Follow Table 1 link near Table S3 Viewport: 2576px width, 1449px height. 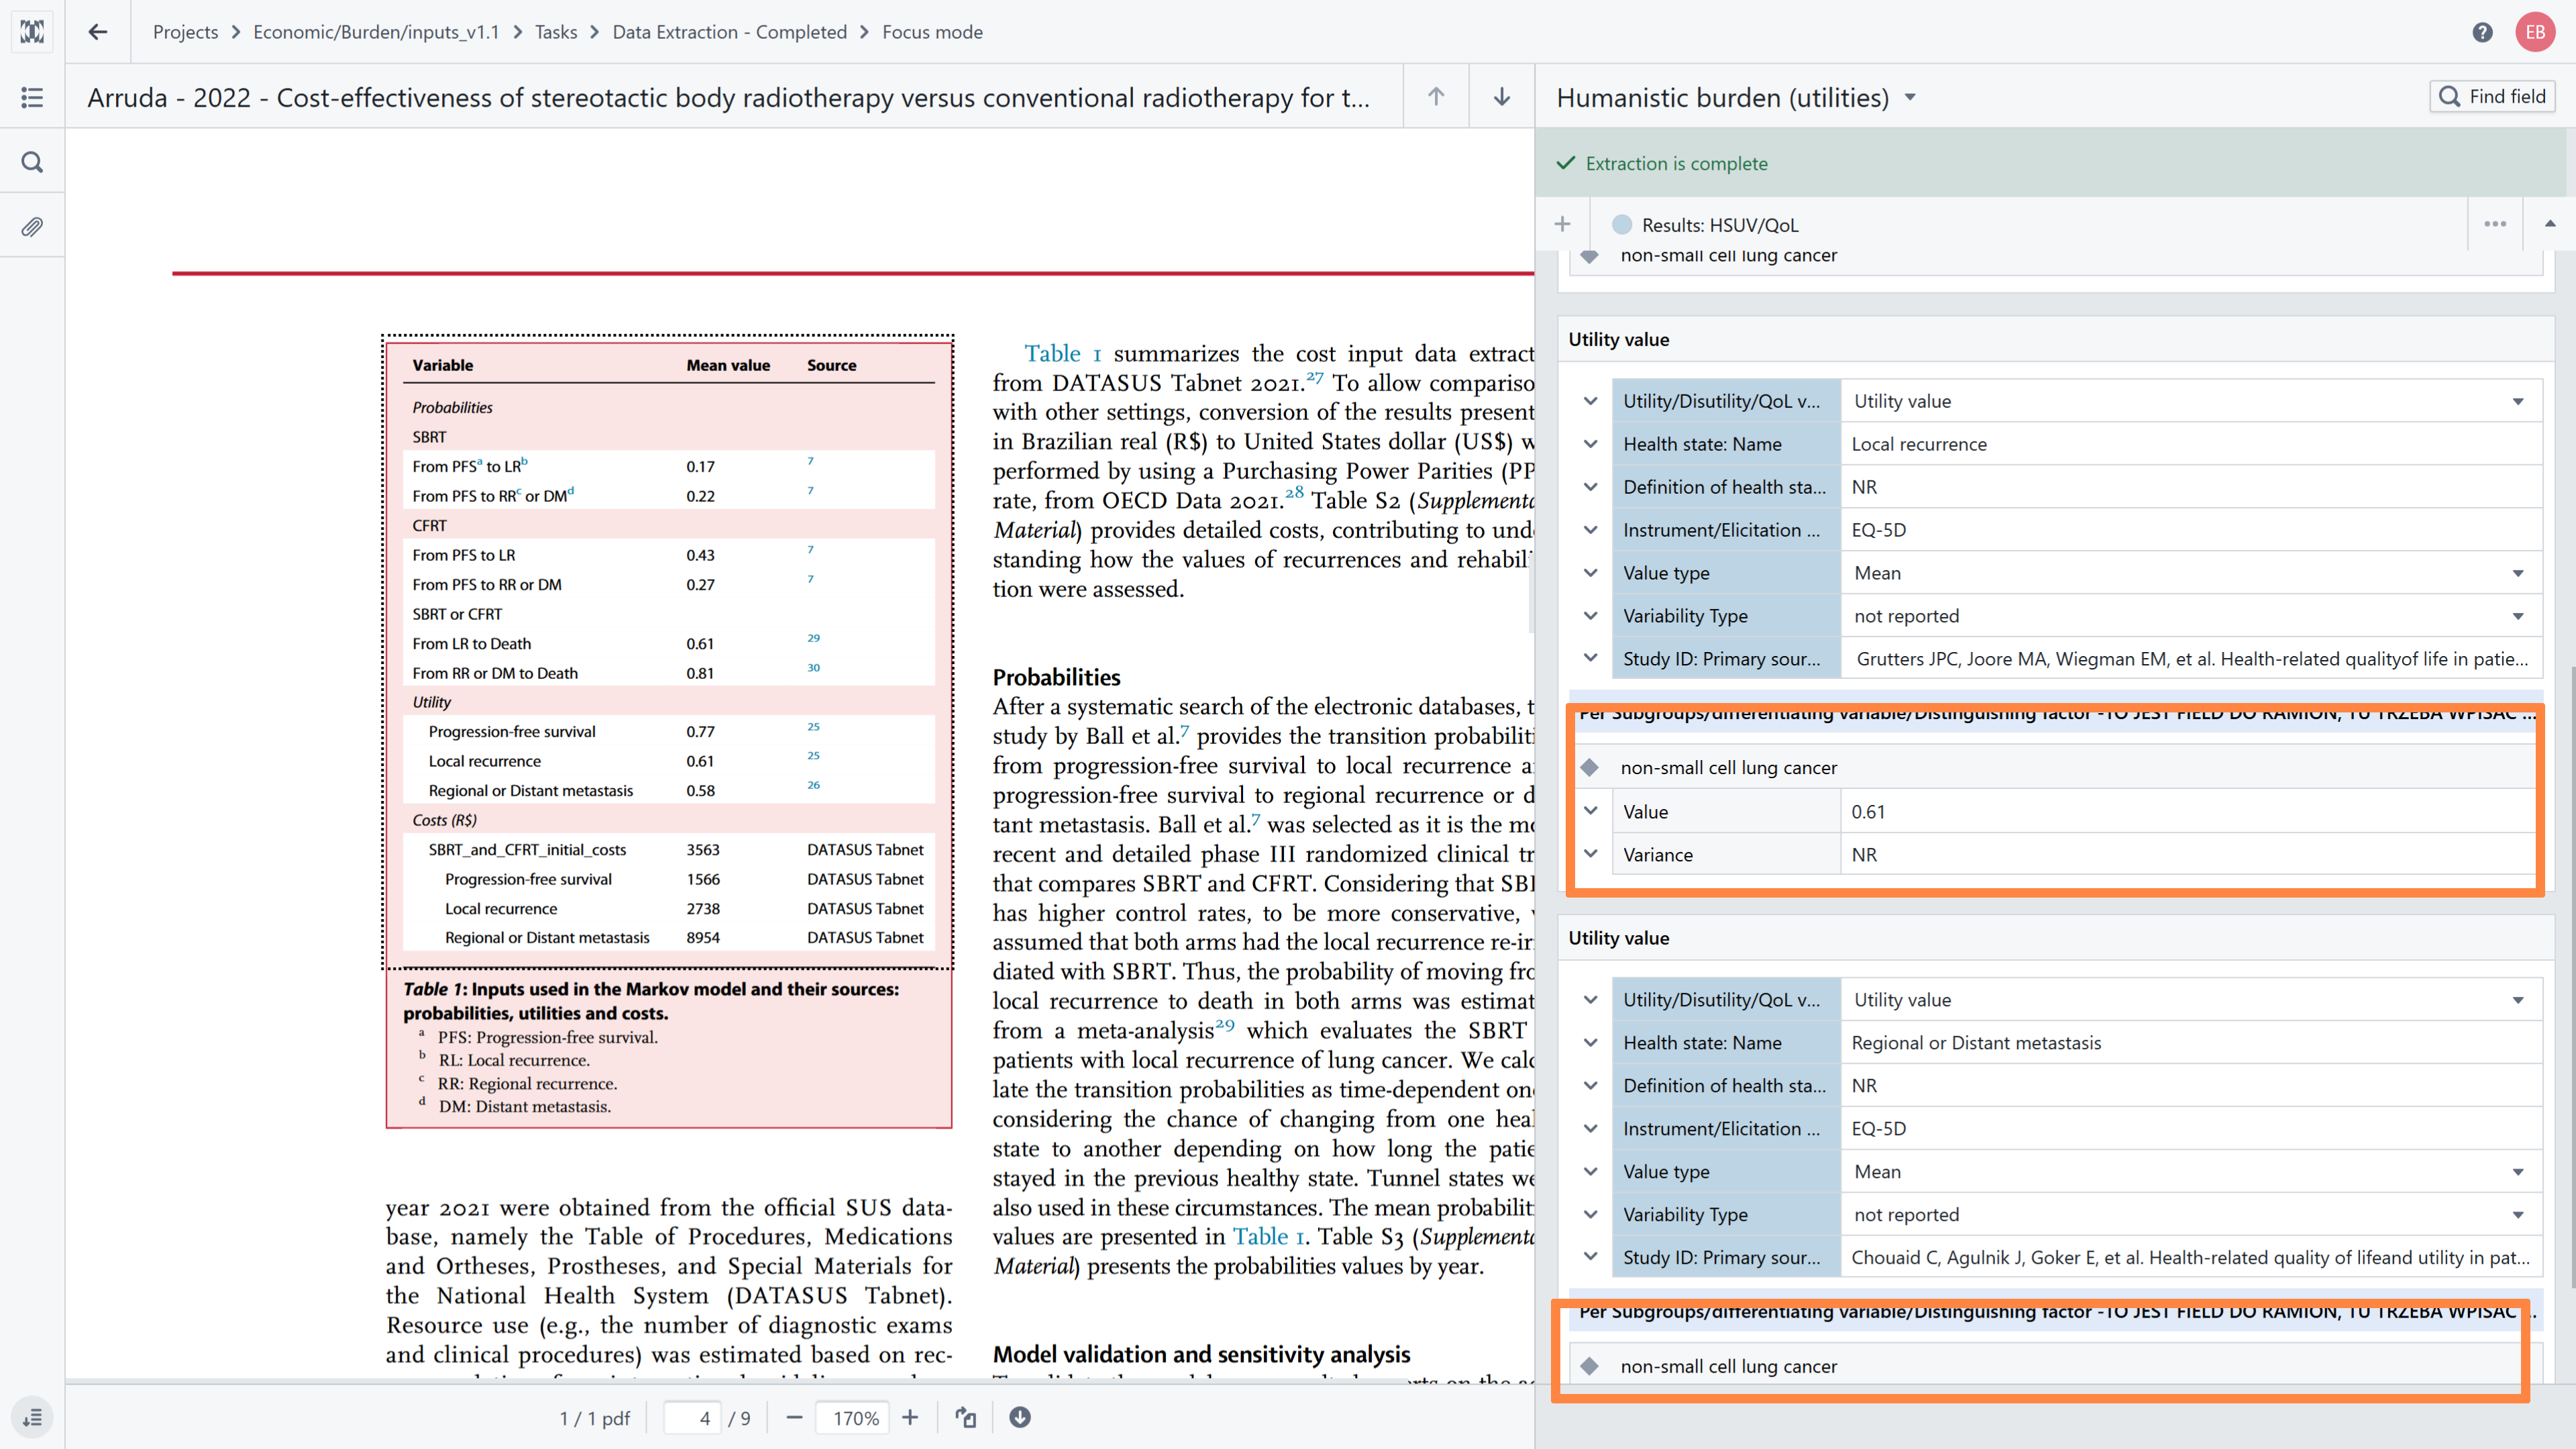click(x=1268, y=1236)
